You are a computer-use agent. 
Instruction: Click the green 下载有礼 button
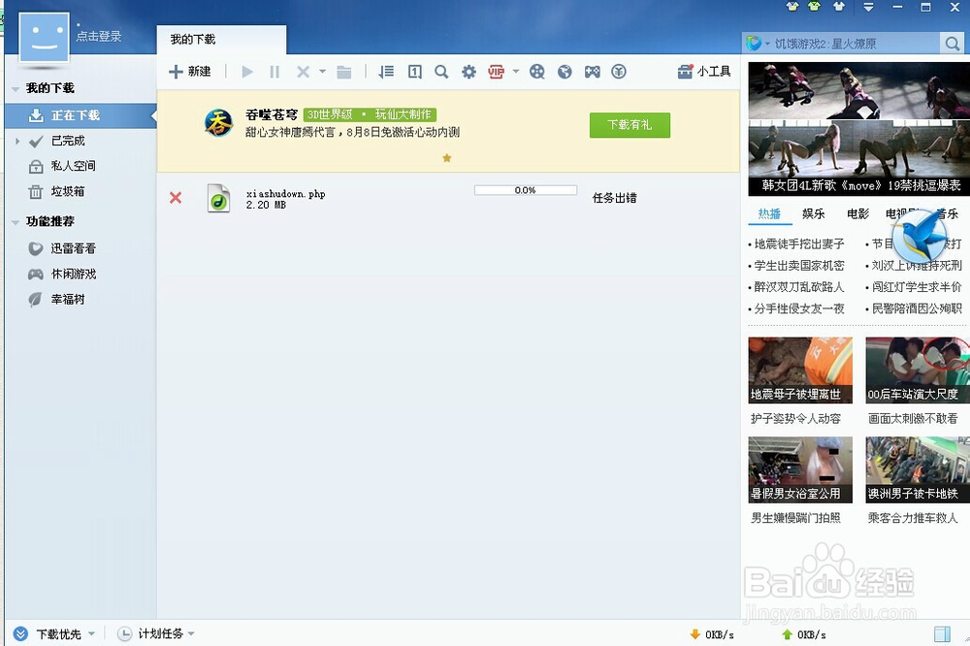pyautogui.click(x=629, y=125)
